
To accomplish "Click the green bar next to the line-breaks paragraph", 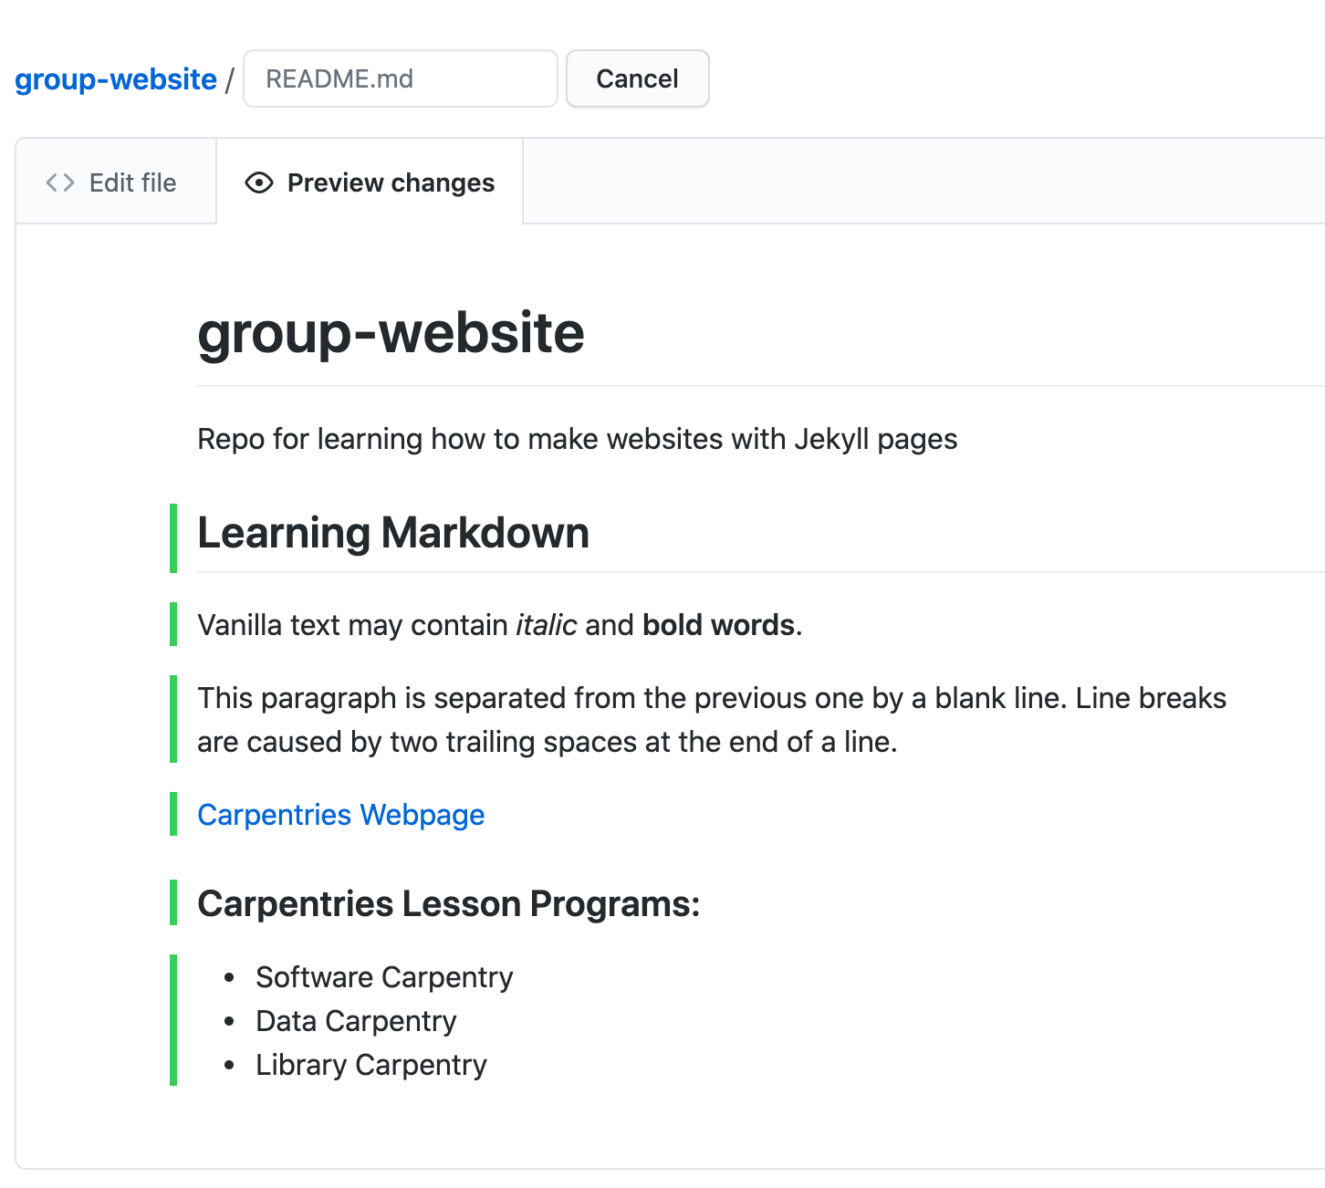I will click(173, 719).
